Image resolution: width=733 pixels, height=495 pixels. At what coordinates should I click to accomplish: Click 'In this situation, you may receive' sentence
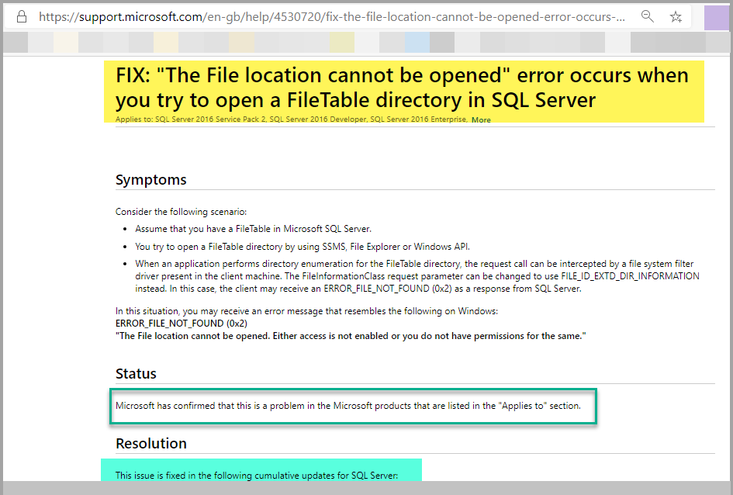pos(306,311)
